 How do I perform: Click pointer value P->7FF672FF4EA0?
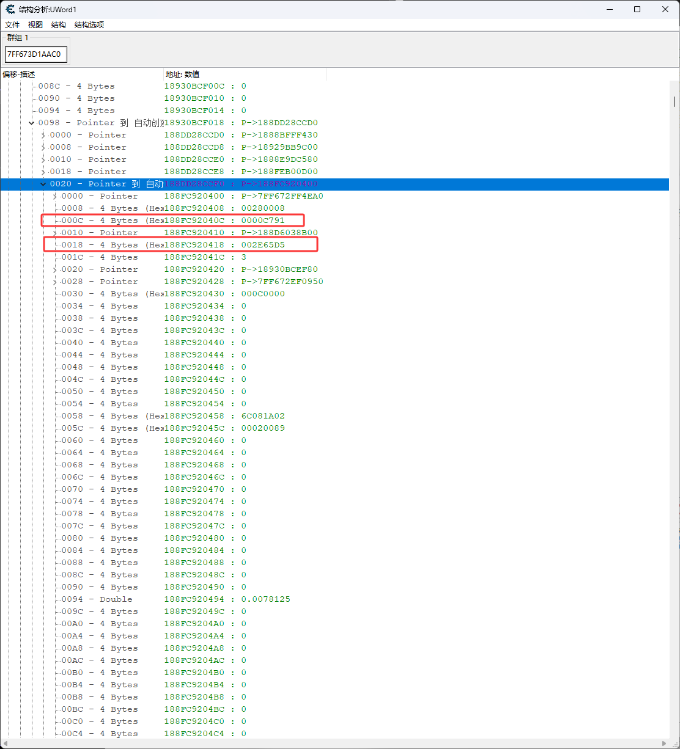coord(282,196)
